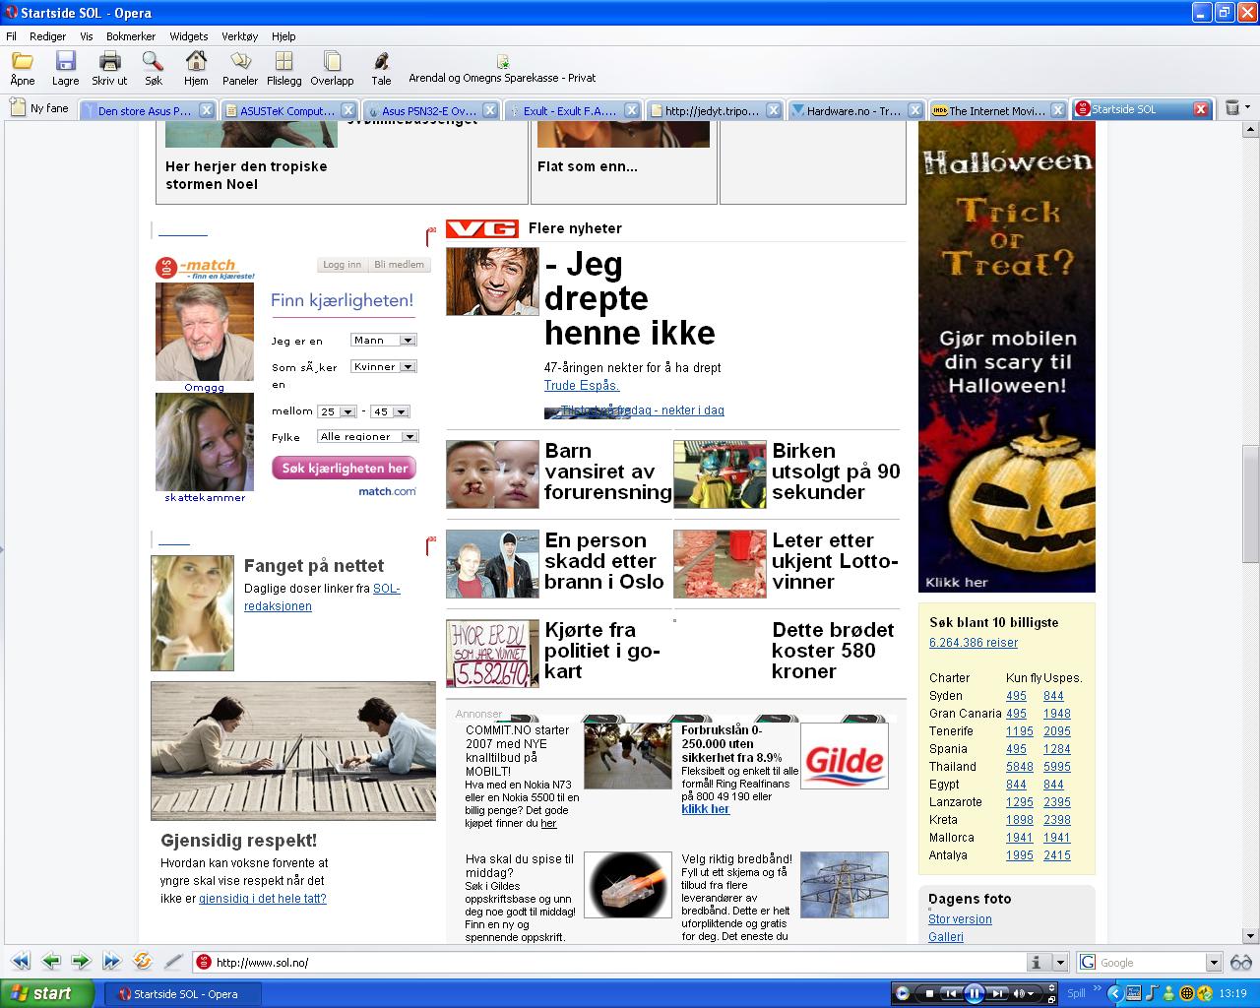The height and width of the screenshot is (1008, 1260).
Task: Open the minimum age 25 dropdown
Action: click(x=335, y=411)
